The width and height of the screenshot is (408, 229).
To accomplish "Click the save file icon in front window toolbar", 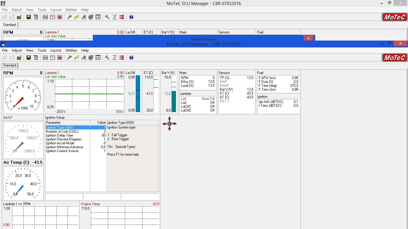I will [x=29, y=58].
